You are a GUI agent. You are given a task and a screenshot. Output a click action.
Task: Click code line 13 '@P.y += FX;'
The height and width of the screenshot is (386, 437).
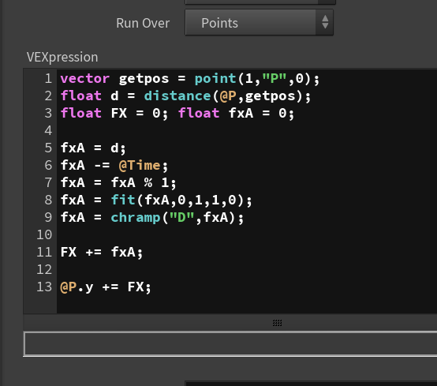[x=106, y=287]
